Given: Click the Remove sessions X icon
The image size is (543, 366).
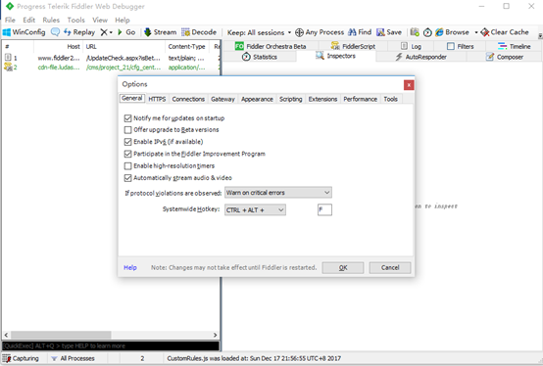Looking at the screenshot, I should coord(104,32).
